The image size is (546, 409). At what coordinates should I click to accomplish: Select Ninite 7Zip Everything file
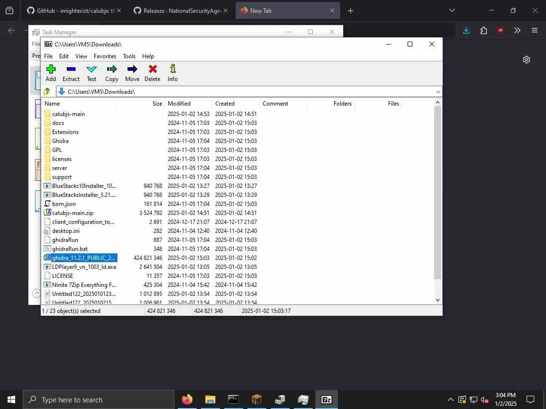pos(84,285)
